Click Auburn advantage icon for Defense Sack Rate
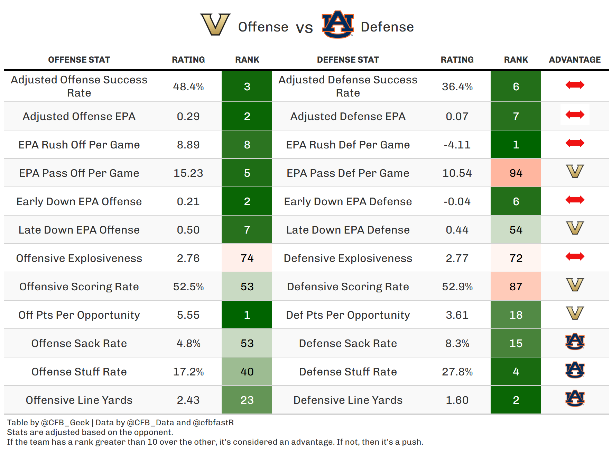The height and width of the screenshot is (454, 612). pos(575,342)
